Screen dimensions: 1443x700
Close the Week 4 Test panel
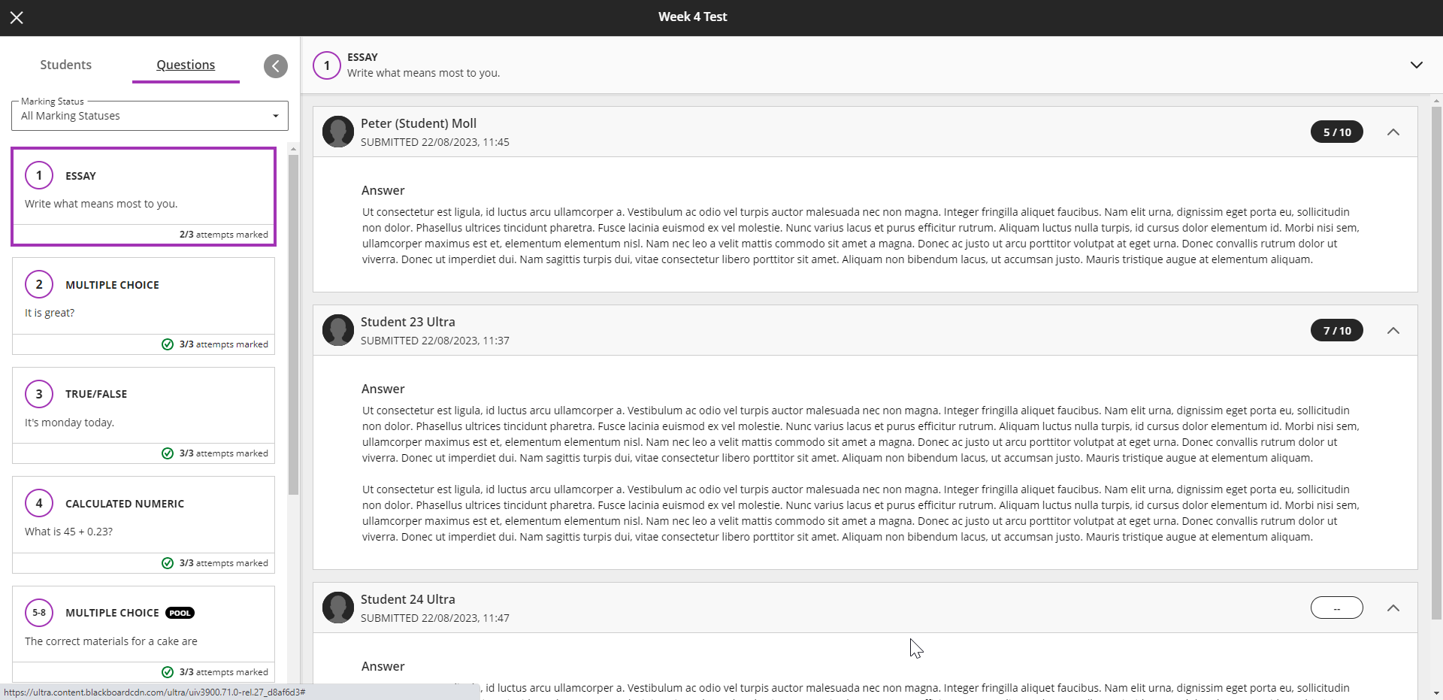coord(17,17)
